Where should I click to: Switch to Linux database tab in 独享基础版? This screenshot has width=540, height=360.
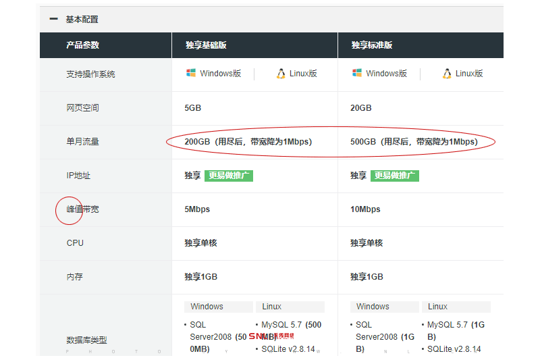(x=290, y=307)
